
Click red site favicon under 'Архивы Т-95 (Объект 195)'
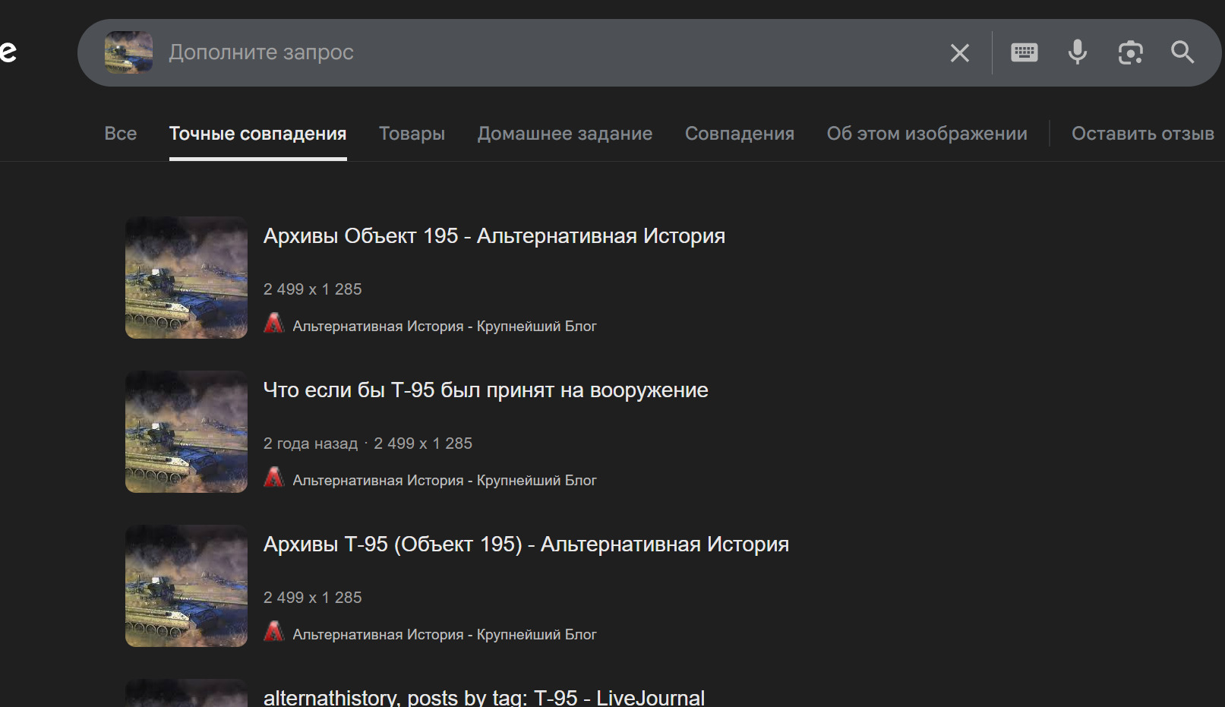click(274, 633)
